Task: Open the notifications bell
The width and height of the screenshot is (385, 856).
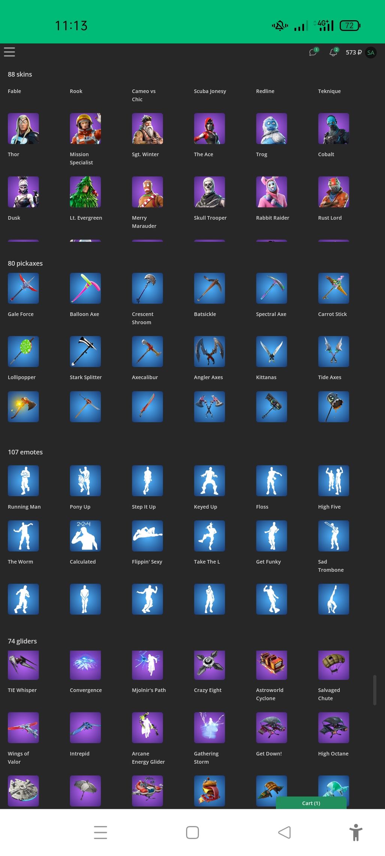Action: (333, 52)
